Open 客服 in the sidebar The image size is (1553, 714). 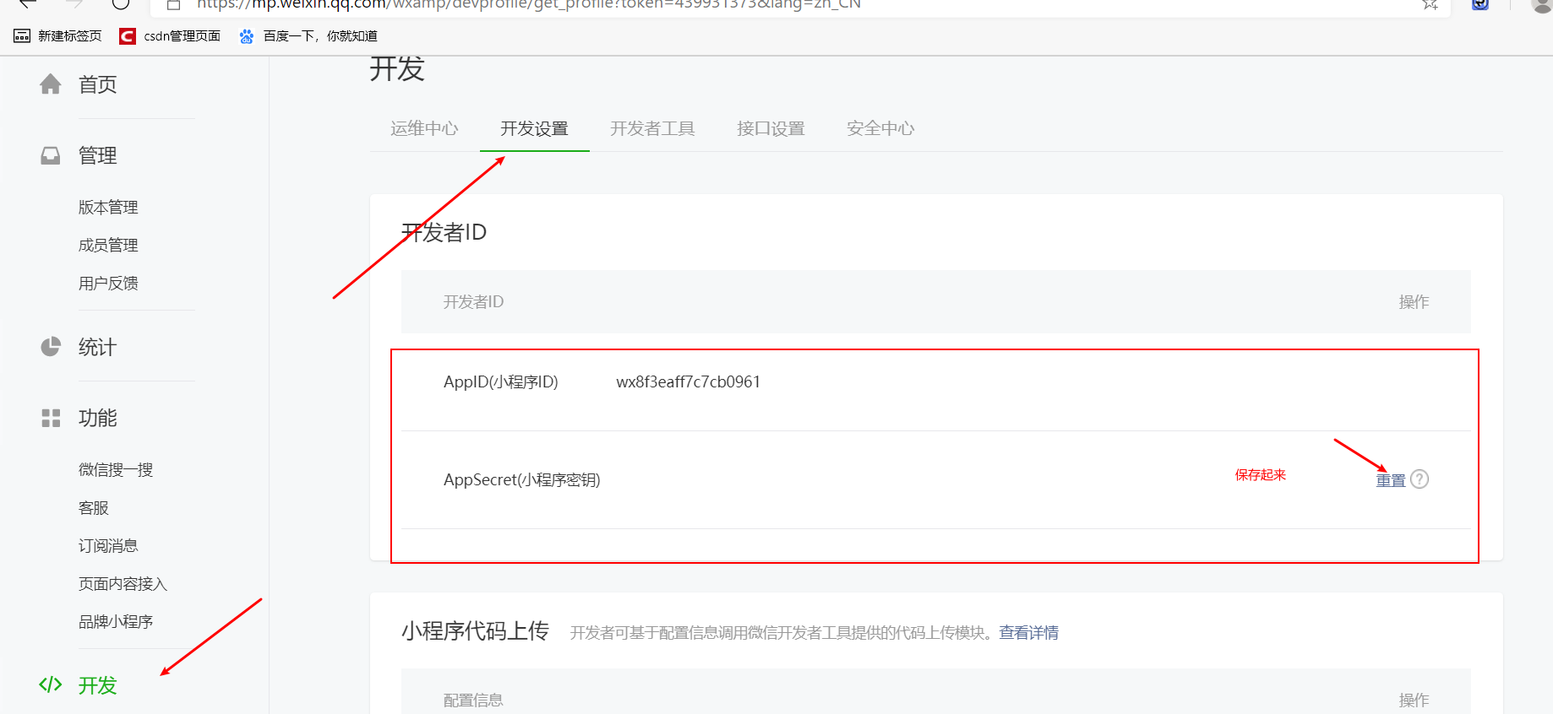click(x=94, y=508)
